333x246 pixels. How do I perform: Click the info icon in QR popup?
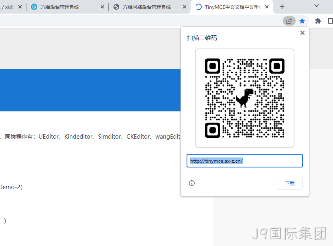pyautogui.click(x=191, y=183)
